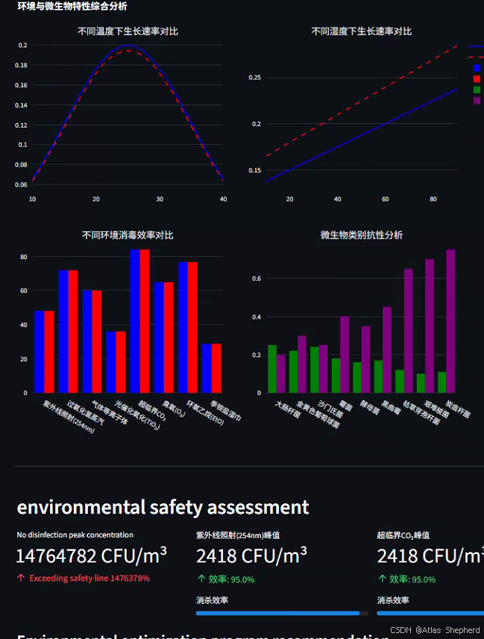Click the red dashed line in the humidity chart
This screenshot has width=484, height=639.
click(x=362, y=101)
